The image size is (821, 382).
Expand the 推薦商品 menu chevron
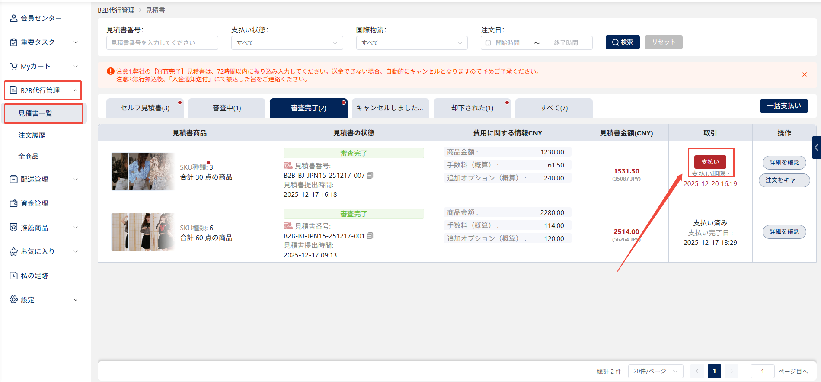point(76,227)
